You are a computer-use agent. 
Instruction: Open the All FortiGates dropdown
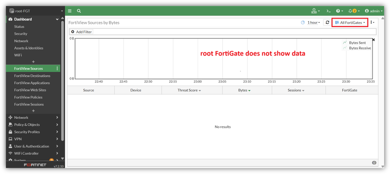point(350,23)
